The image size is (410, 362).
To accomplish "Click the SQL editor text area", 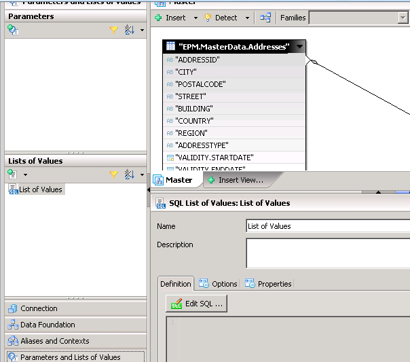I will (x=288, y=340).
